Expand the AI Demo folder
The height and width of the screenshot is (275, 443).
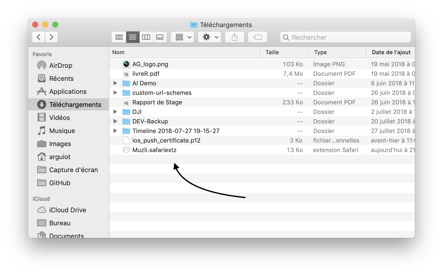point(115,83)
